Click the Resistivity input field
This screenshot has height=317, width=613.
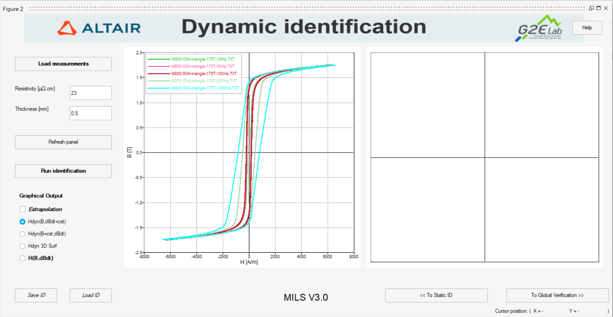[x=90, y=93]
